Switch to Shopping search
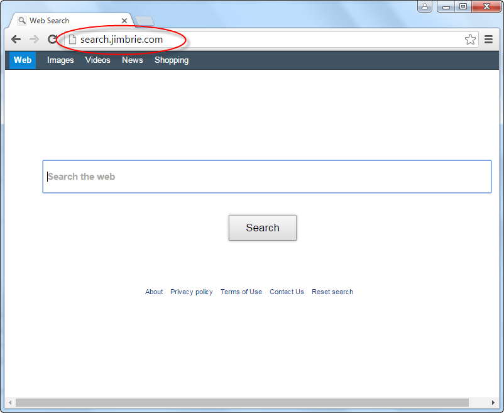Screen dimensions: 504x413 (172, 60)
